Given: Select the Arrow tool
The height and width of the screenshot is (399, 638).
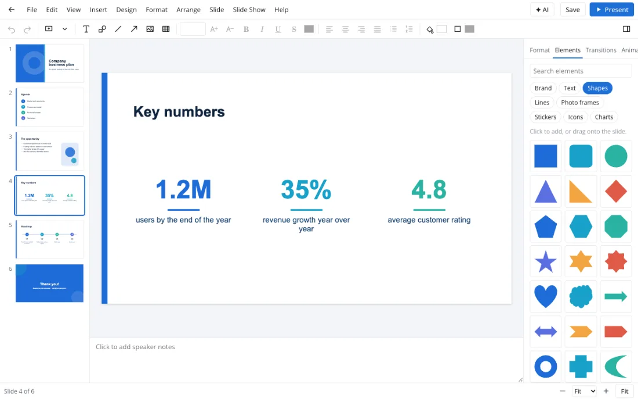Looking at the screenshot, I should point(134,29).
